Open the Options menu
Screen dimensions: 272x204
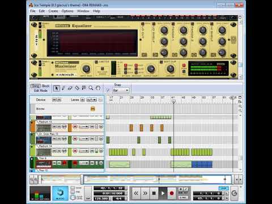(x=67, y=11)
